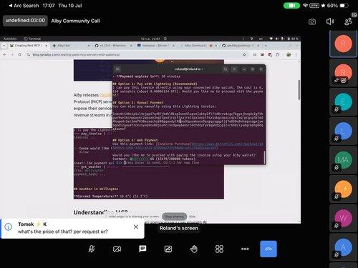
Task: Select the first R participant thumbnail
Action: [x=343, y=44]
